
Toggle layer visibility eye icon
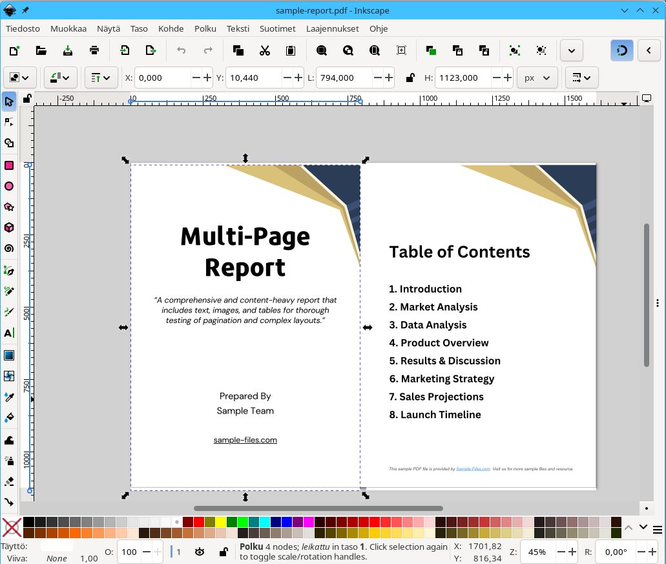tap(200, 552)
